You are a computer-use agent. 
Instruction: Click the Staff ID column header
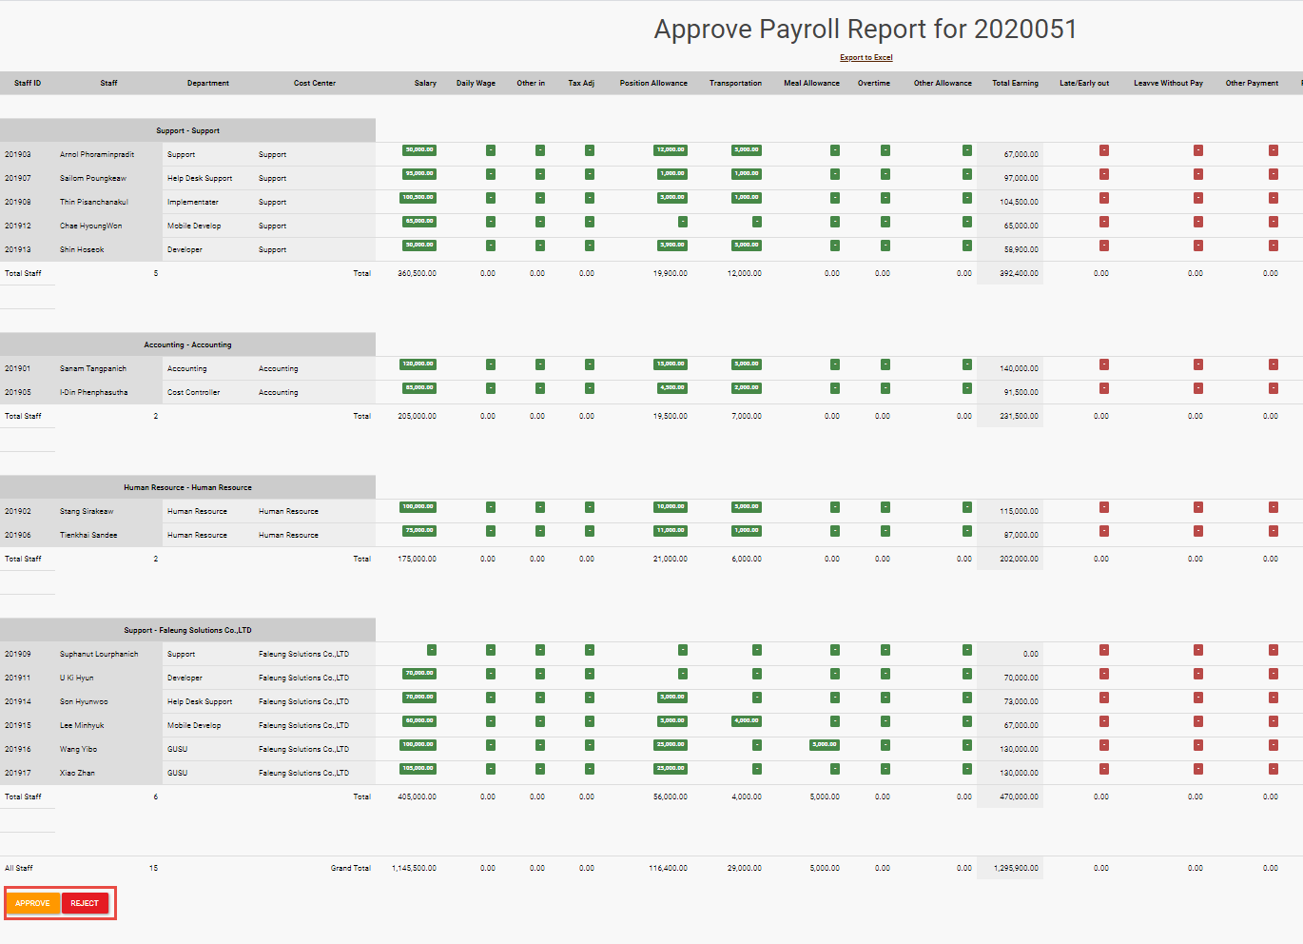click(x=27, y=83)
